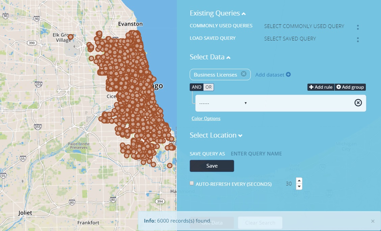Screen dimensions: 381x231
Task: Select the AND condition toggle
Action: pyautogui.click(x=196, y=87)
